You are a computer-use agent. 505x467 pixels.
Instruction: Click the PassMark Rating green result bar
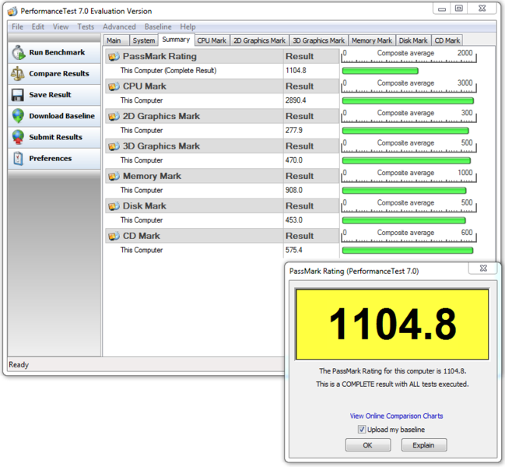(x=380, y=71)
